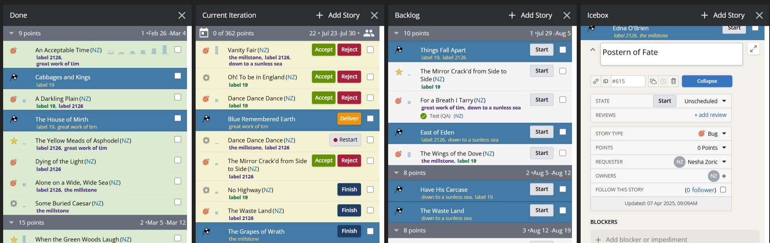770x243 pixels.
Task: Open the Unscheduled state dropdown
Action: (705, 101)
